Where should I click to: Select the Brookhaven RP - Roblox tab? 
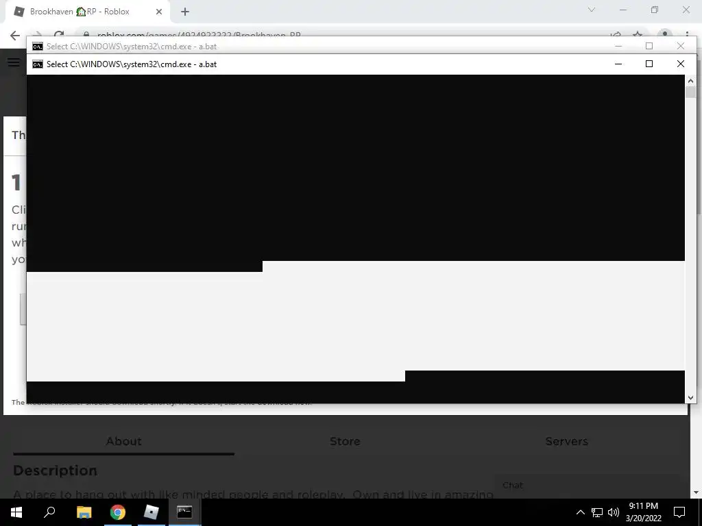(87, 12)
